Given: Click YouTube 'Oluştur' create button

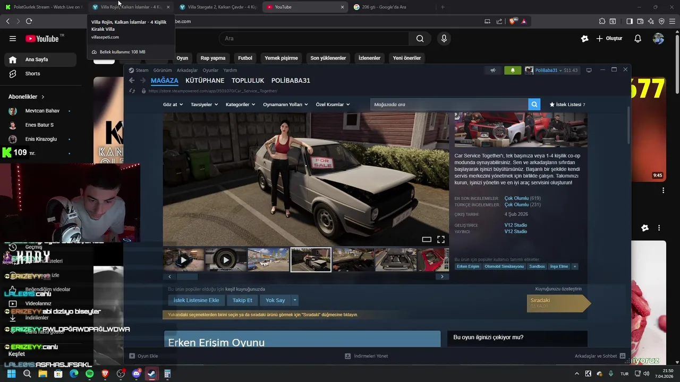Looking at the screenshot, I should tap(609, 38).
